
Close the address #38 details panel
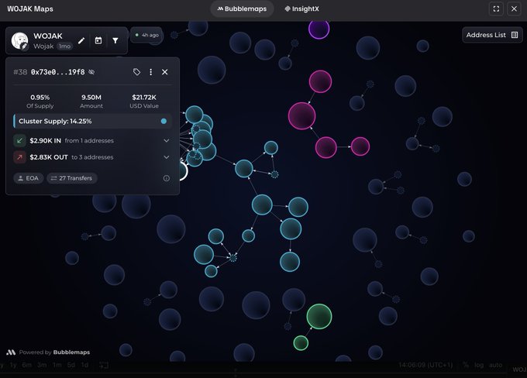coord(164,72)
